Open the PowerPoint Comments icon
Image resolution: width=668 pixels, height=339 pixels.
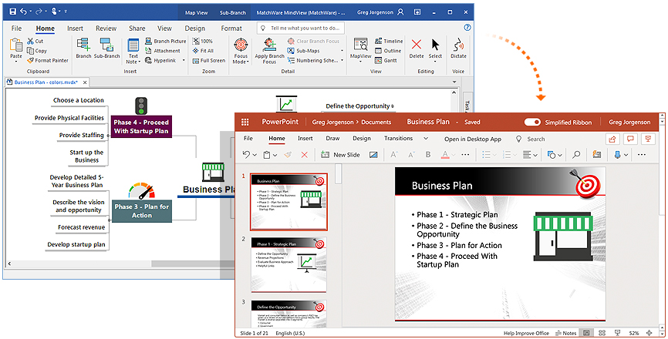pos(630,139)
